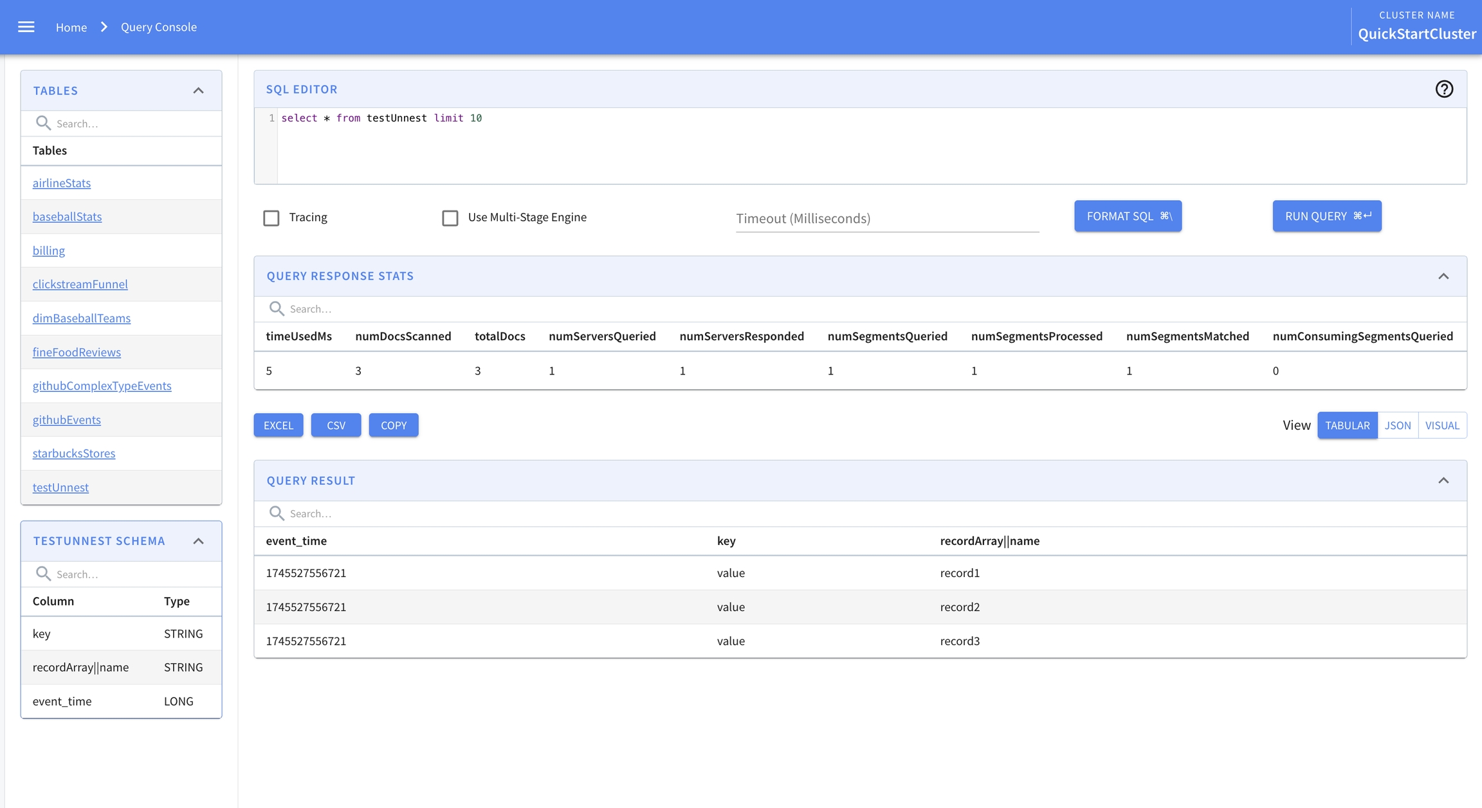Click the Tables search magnifier icon
Viewport: 1482px width, 808px height.
click(43, 123)
